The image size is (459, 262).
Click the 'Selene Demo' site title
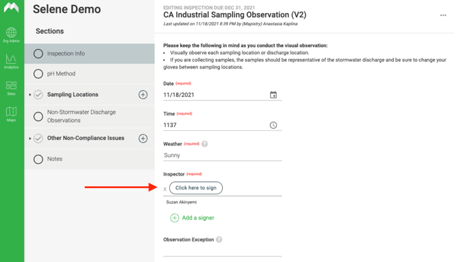[x=66, y=10]
